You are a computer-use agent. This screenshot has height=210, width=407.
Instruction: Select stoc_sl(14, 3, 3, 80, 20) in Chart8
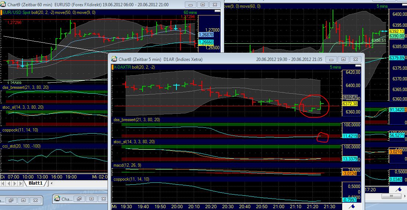pyautogui.click(x=134, y=142)
